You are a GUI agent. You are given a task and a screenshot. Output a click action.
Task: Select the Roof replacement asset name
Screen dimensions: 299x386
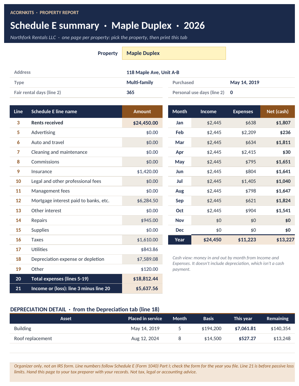33,338
